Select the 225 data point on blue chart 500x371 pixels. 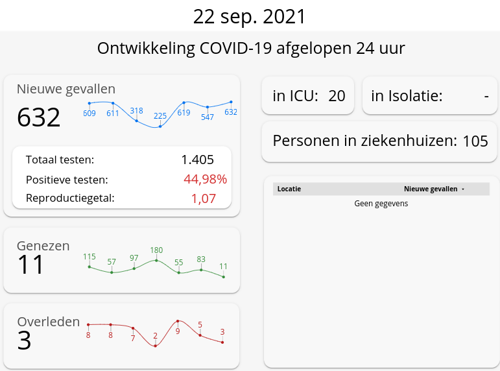pos(160,126)
